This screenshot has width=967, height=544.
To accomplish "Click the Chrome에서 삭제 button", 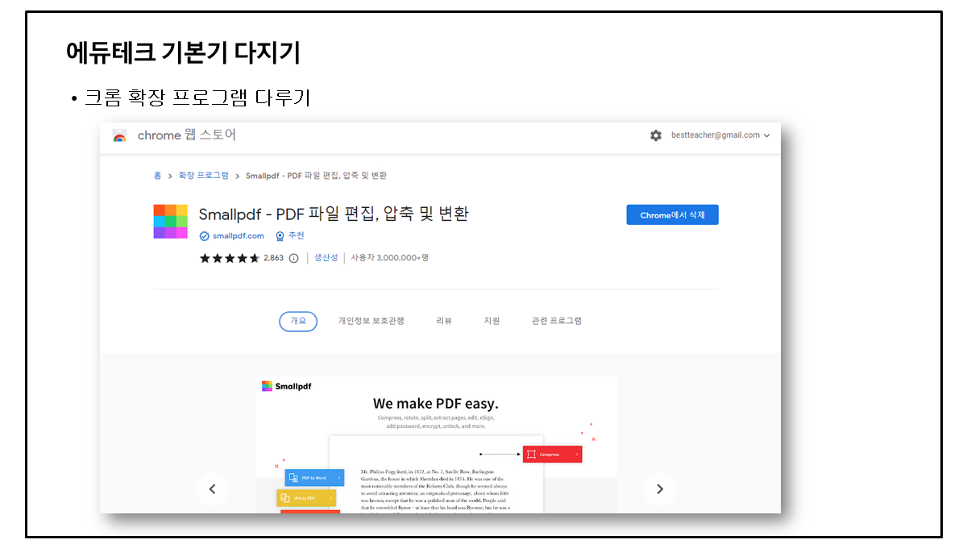I will coord(672,215).
